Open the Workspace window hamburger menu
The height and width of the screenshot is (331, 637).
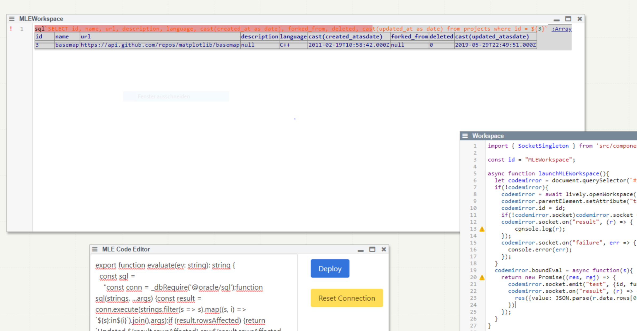pyautogui.click(x=465, y=136)
